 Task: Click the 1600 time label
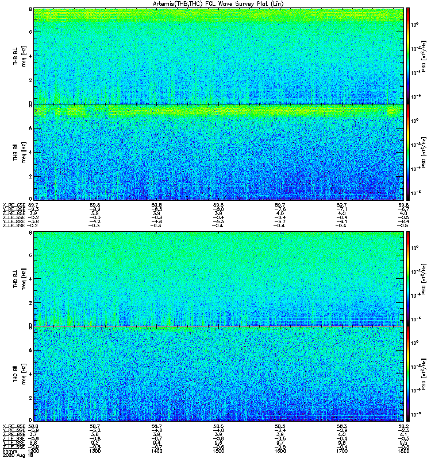[x=280, y=451]
